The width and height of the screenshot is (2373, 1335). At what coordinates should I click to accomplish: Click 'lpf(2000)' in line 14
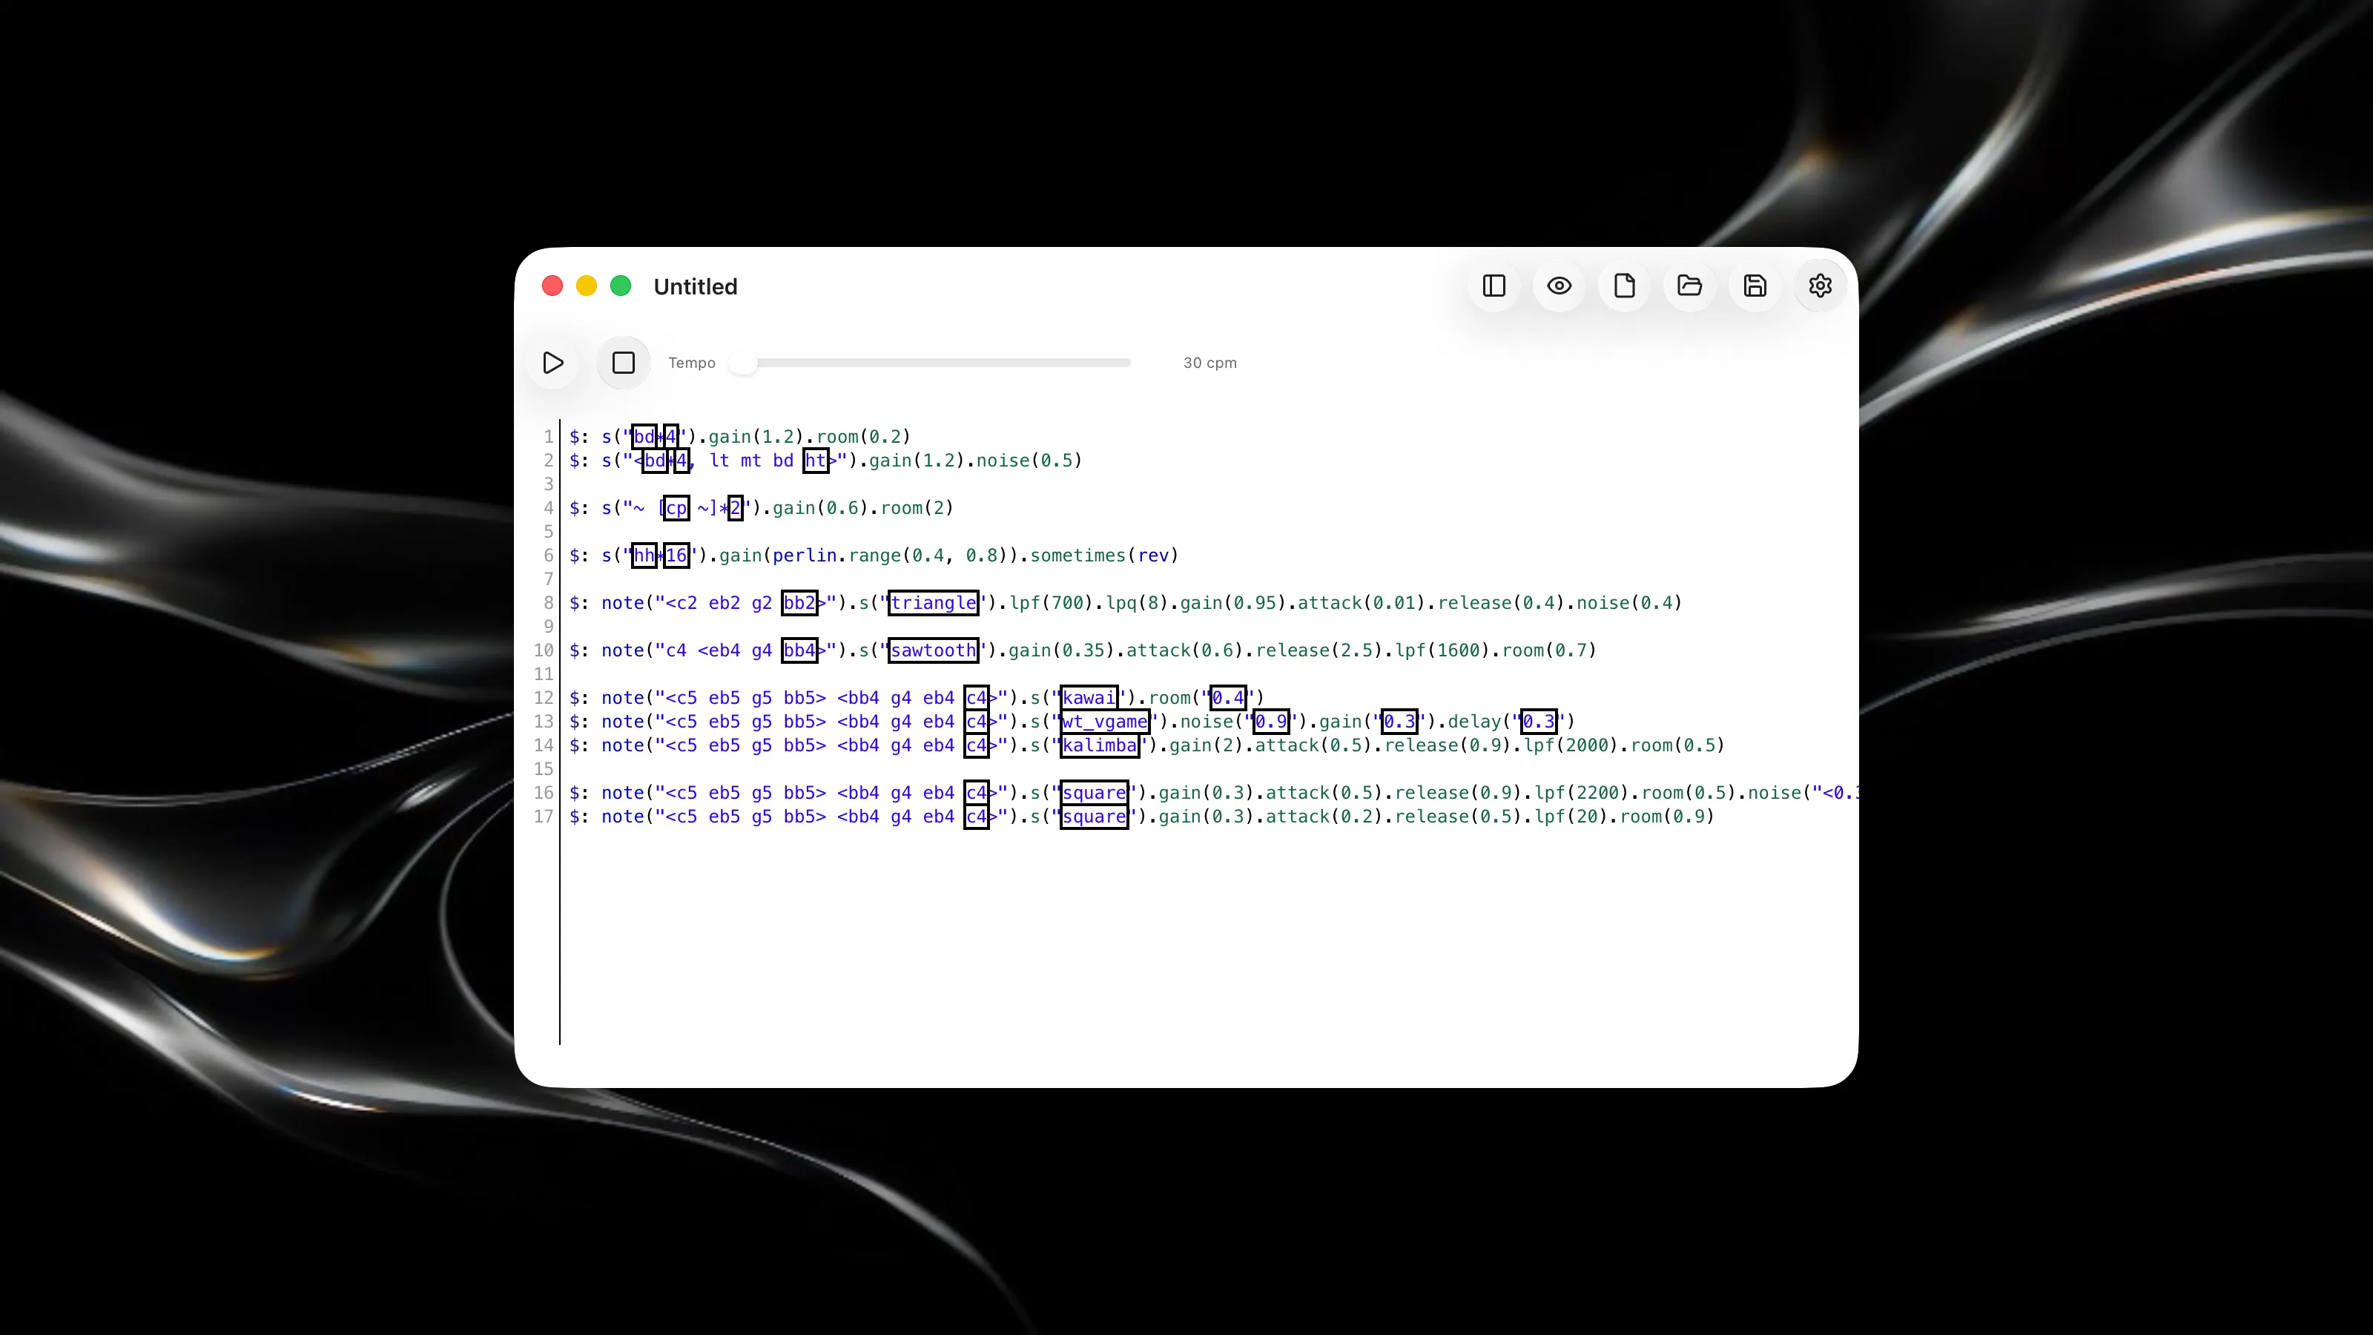click(x=1571, y=745)
